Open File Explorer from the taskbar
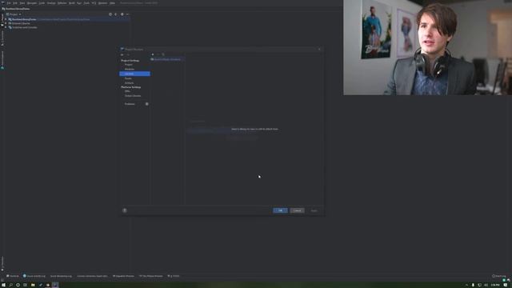Image resolution: width=512 pixels, height=288 pixels. [33, 285]
